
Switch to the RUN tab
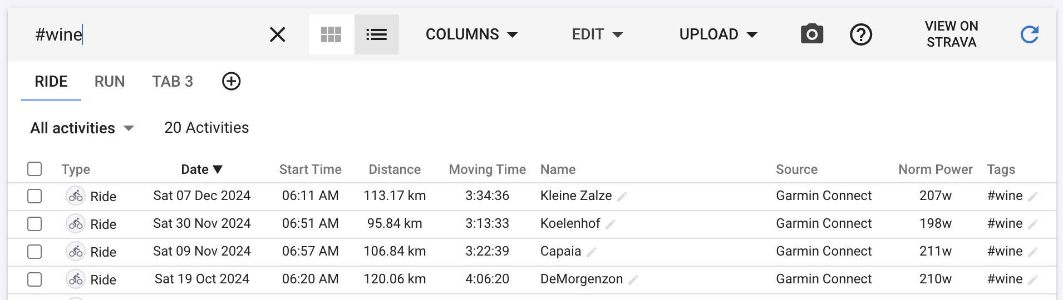(110, 82)
